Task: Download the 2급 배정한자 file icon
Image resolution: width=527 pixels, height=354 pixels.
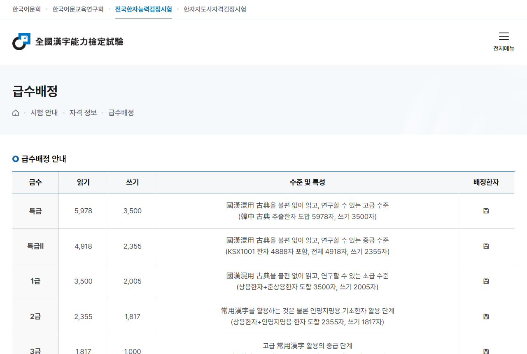Action: (x=486, y=317)
